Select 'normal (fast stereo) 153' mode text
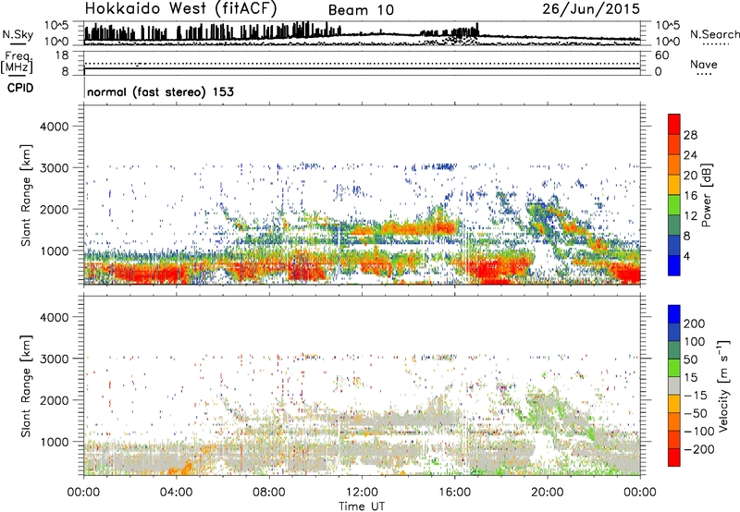This screenshot has width=740, height=512. coord(160,91)
